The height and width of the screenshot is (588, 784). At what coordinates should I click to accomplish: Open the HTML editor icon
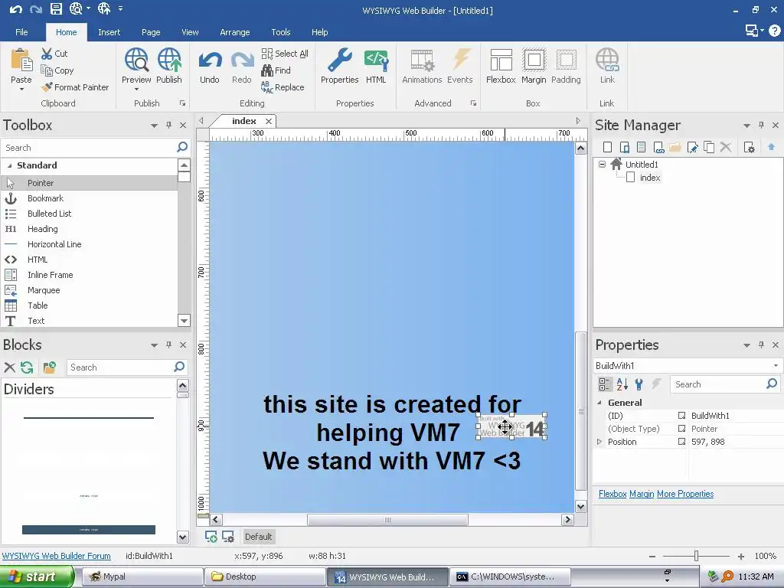point(376,60)
